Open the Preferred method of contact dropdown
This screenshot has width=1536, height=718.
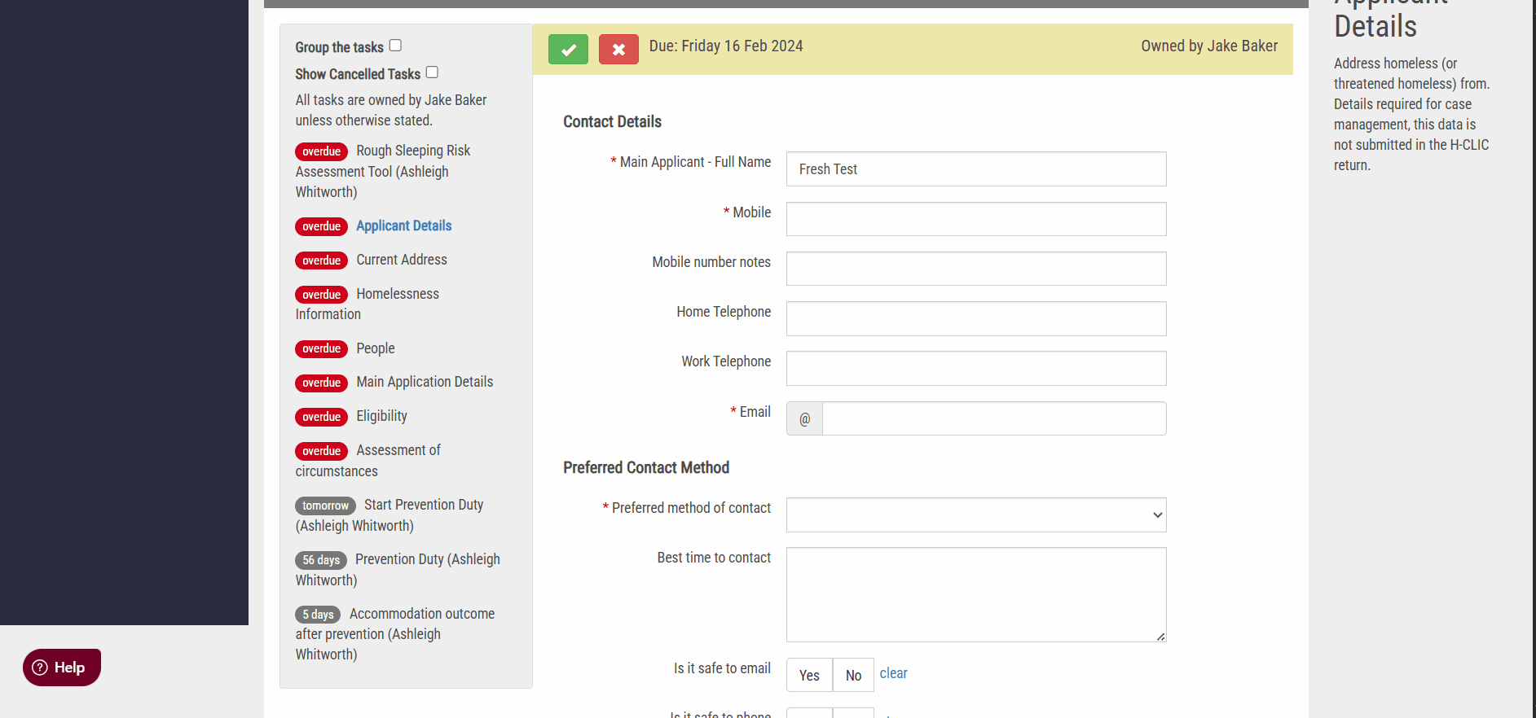coord(976,515)
